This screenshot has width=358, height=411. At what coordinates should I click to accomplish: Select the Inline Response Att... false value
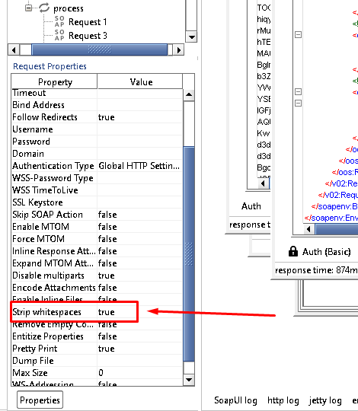coord(107,251)
